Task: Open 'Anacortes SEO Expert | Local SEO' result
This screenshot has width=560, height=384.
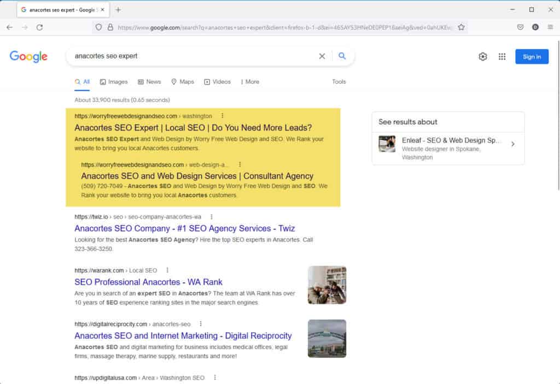Action: [193, 128]
